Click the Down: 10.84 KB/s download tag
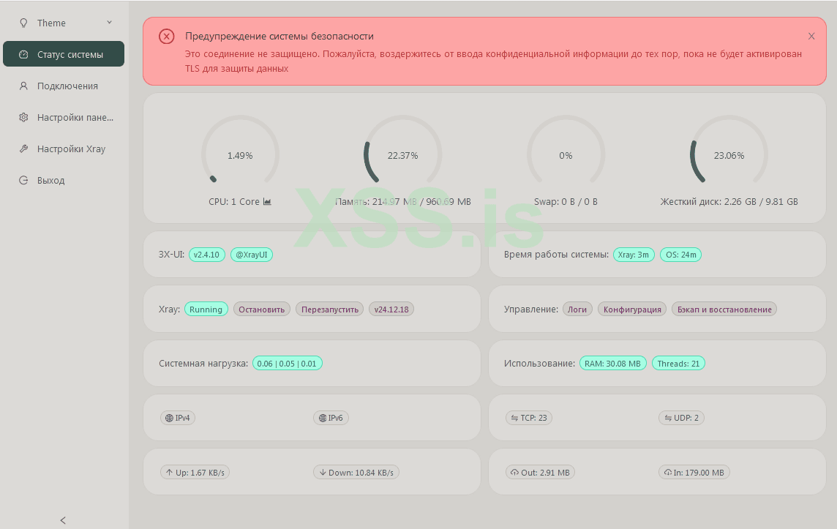The width and height of the screenshot is (837, 529). pos(356,473)
